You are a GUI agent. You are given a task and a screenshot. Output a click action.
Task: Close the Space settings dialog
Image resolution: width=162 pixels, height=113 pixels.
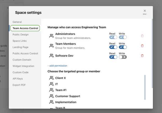click(145, 11)
